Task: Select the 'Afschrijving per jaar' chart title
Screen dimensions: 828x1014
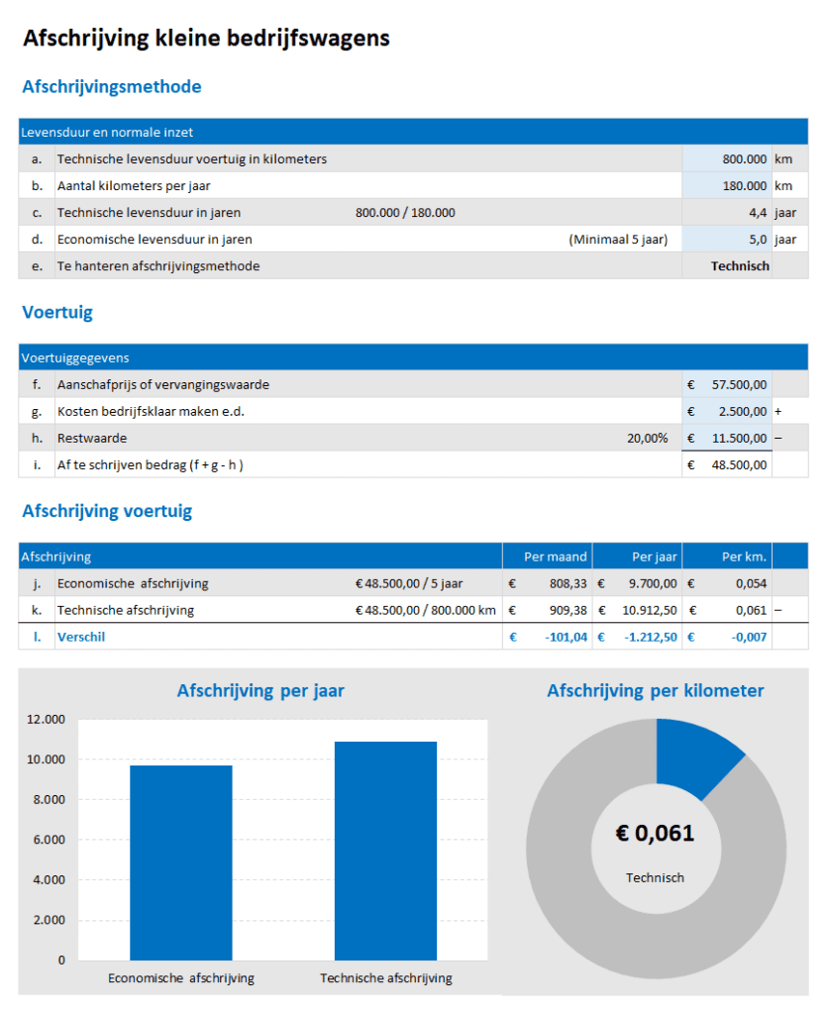Action: [x=260, y=691]
